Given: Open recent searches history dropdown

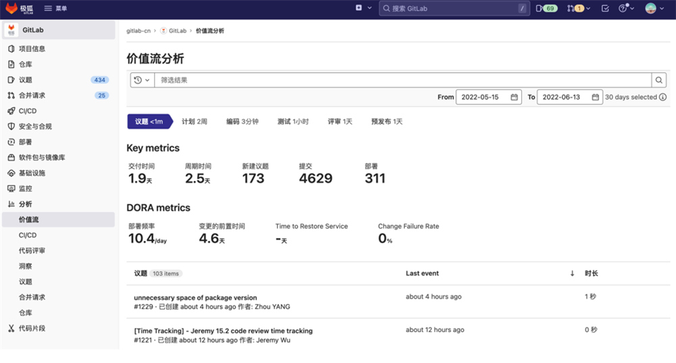Looking at the screenshot, I should click(x=142, y=80).
